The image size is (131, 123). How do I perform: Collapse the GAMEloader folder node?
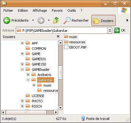click(x=22, y=69)
